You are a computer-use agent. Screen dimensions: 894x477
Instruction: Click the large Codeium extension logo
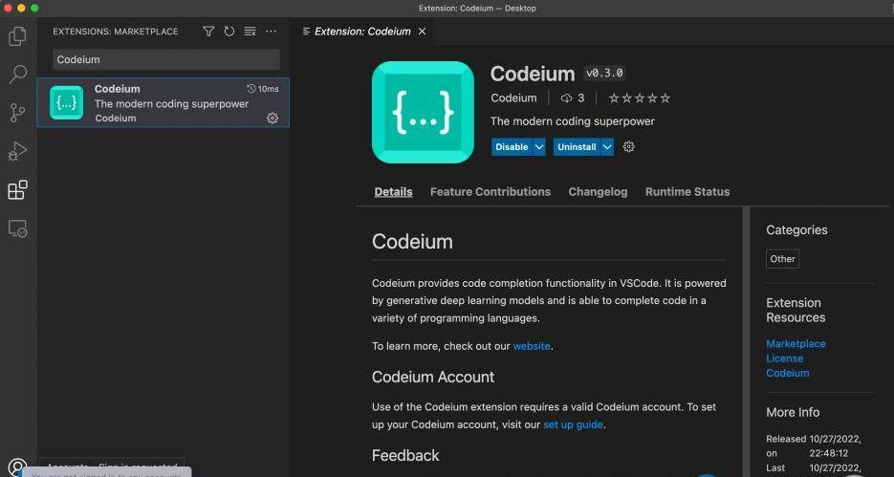tap(423, 112)
